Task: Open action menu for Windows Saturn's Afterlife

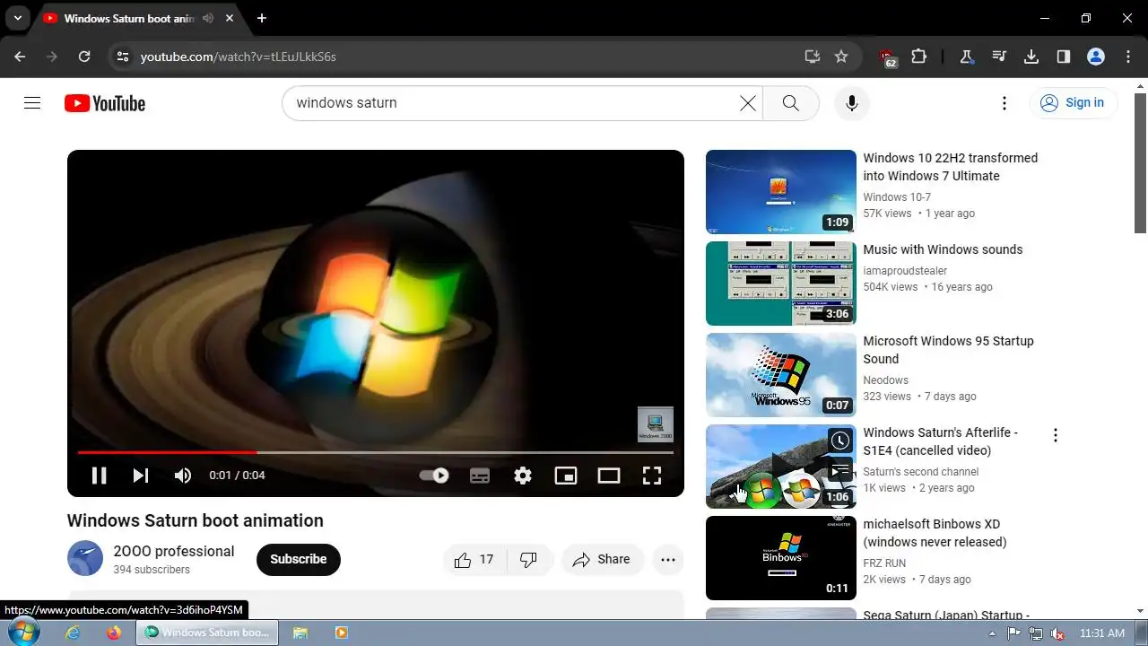Action: tap(1056, 435)
